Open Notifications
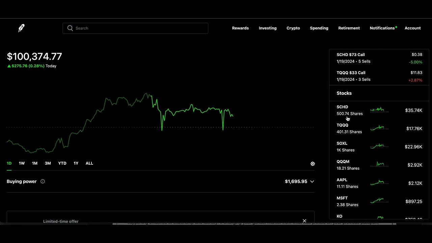The height and width of the screenshot is (243, 432). click(x=382, y=28)
